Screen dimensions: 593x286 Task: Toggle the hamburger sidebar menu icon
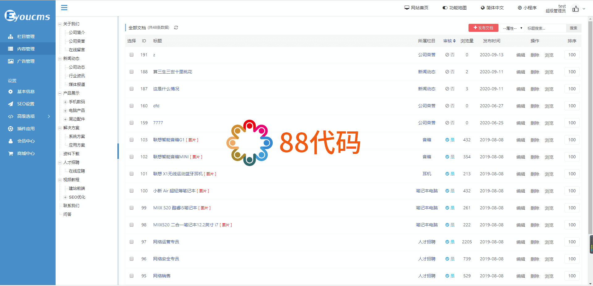(64, 8)
